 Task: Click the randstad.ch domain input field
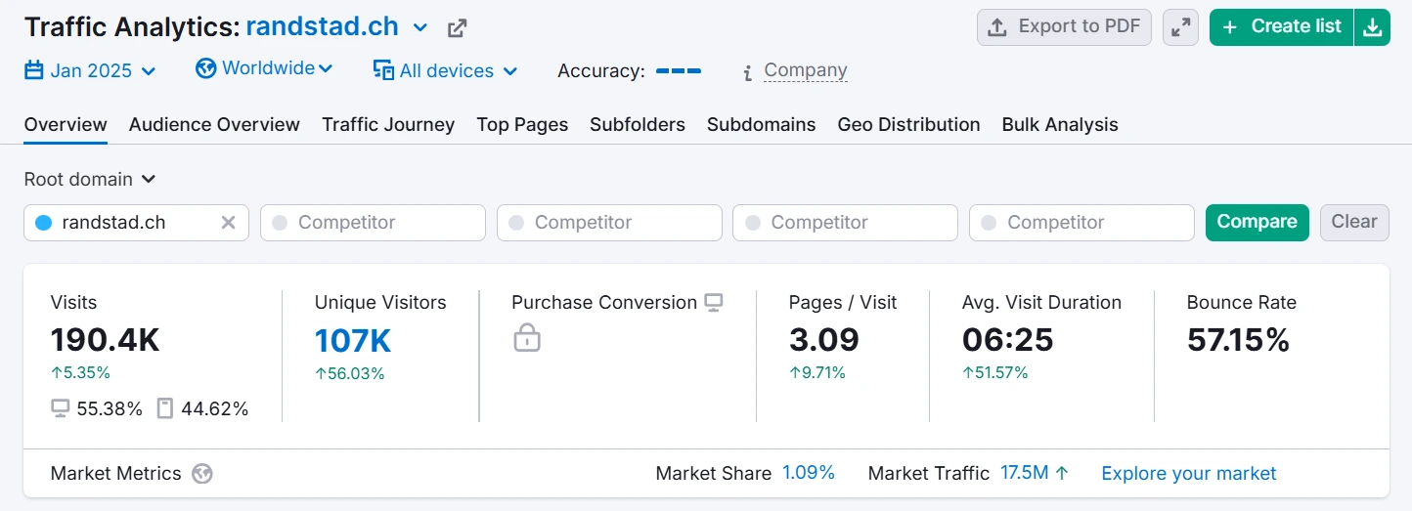point(137,223)
